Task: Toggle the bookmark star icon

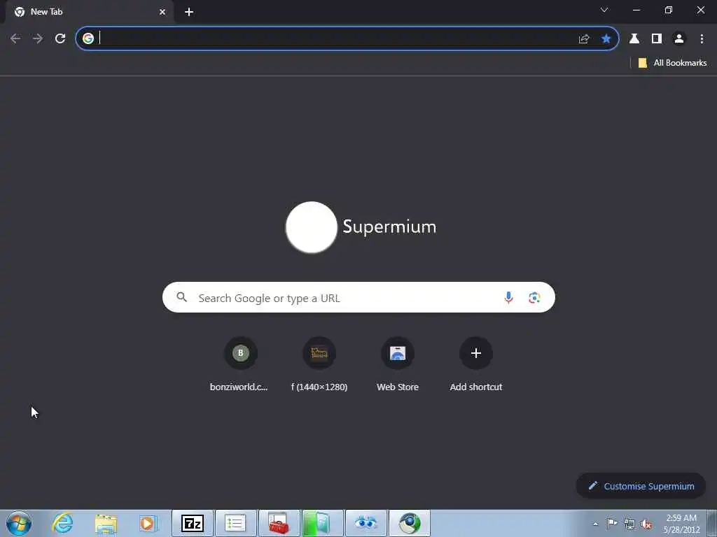Action: 606,39
